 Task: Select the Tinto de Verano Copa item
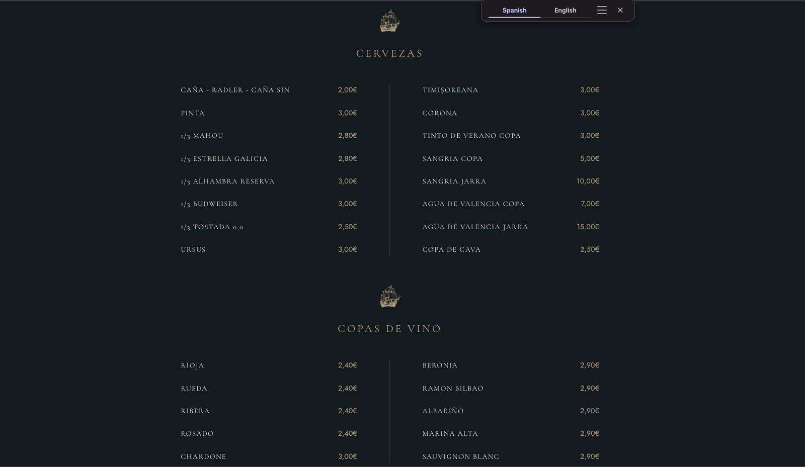pos(471,136)
